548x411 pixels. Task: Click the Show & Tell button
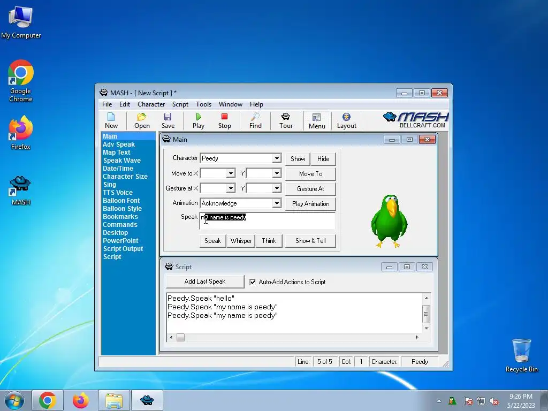(x=310, y=241)
